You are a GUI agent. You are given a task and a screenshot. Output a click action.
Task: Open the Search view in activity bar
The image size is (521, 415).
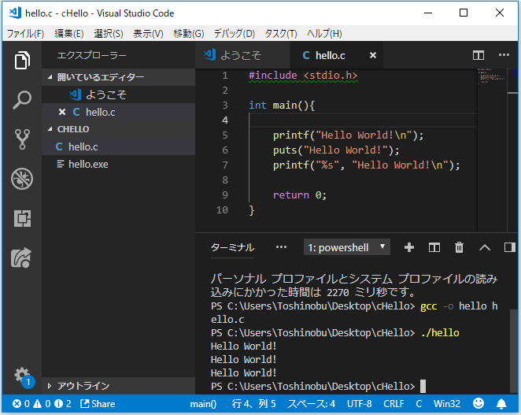[x=22, y=100]
